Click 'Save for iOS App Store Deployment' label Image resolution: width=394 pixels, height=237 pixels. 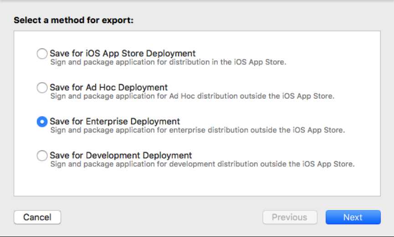click(123, 54)
